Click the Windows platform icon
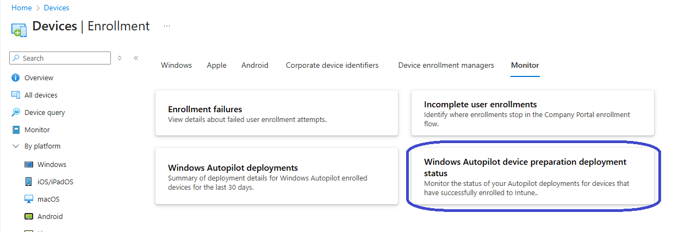Image resolution: width=685 pixels, height=232 pixels. 29,164
